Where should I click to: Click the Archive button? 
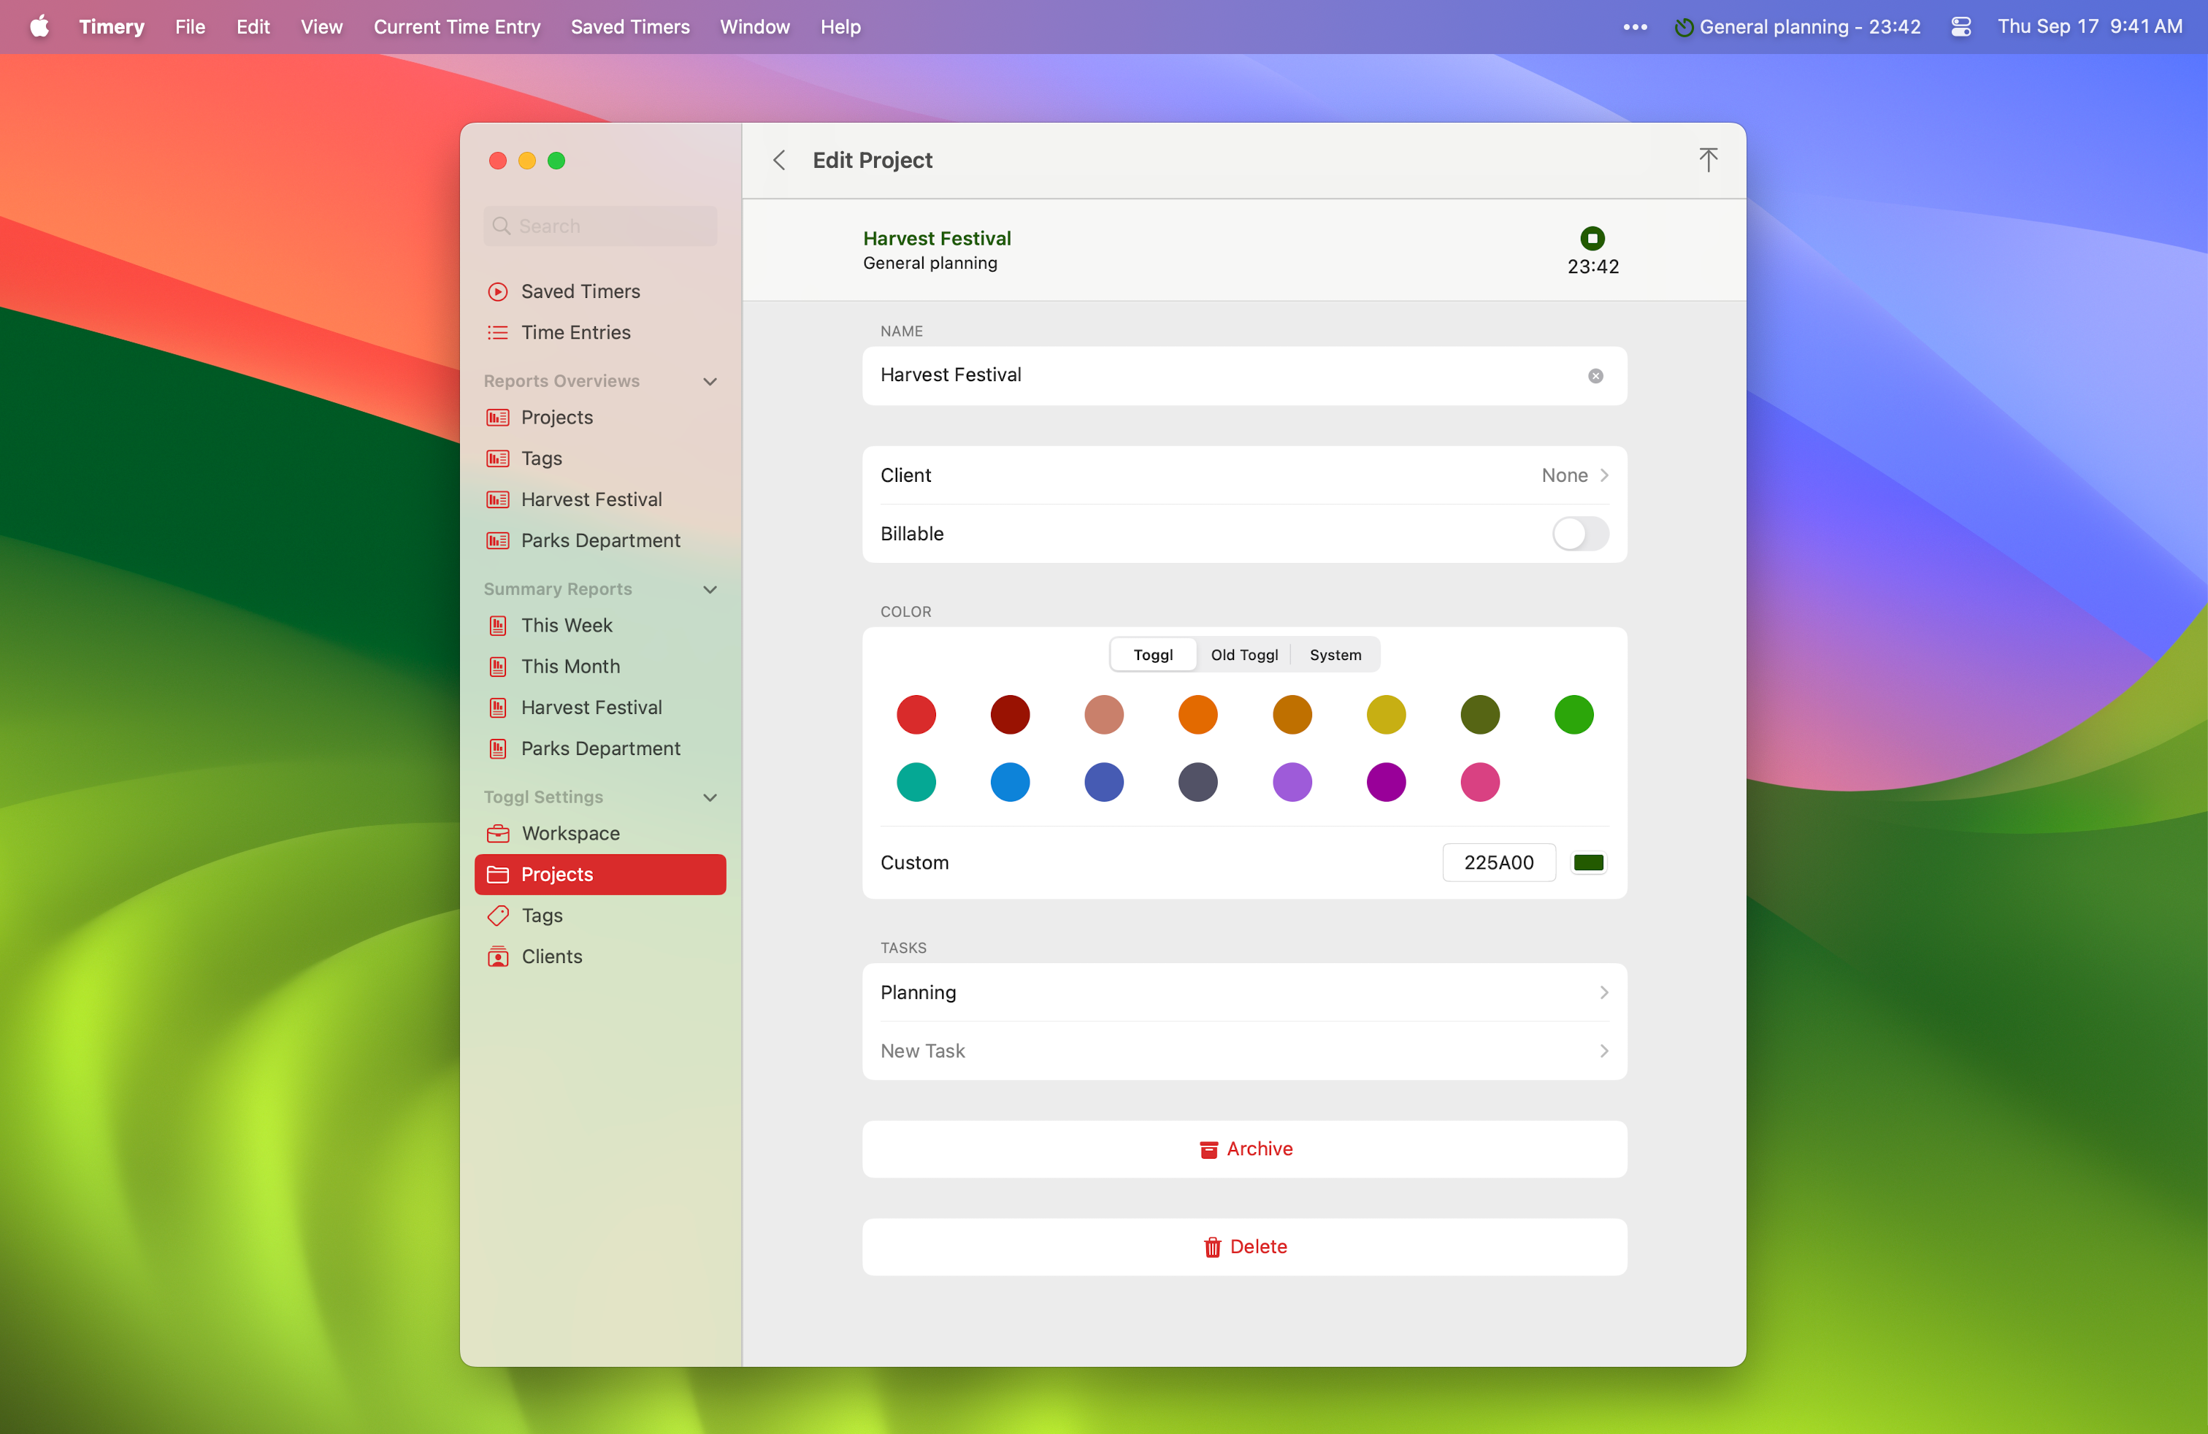tap(1244, 1149)
